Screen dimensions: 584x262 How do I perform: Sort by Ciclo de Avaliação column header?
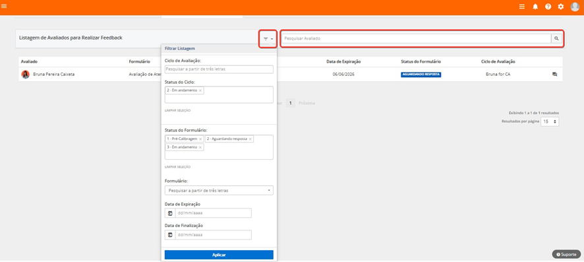498,61
